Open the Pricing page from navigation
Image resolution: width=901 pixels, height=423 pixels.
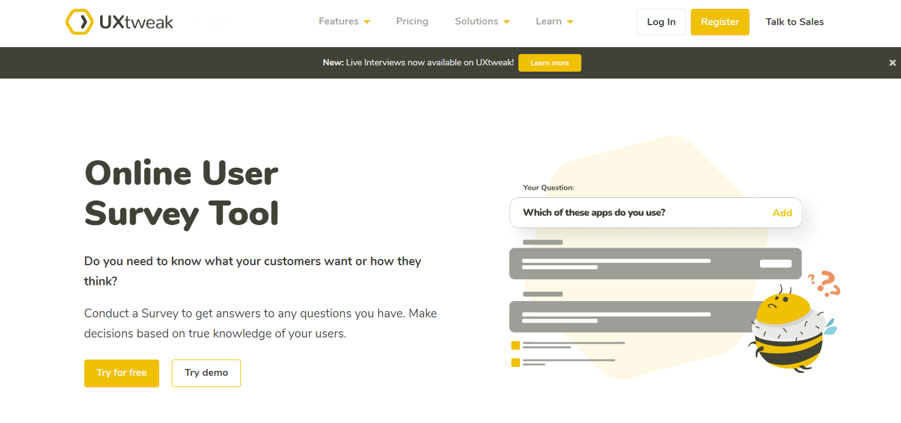click(x=412, y=21)
